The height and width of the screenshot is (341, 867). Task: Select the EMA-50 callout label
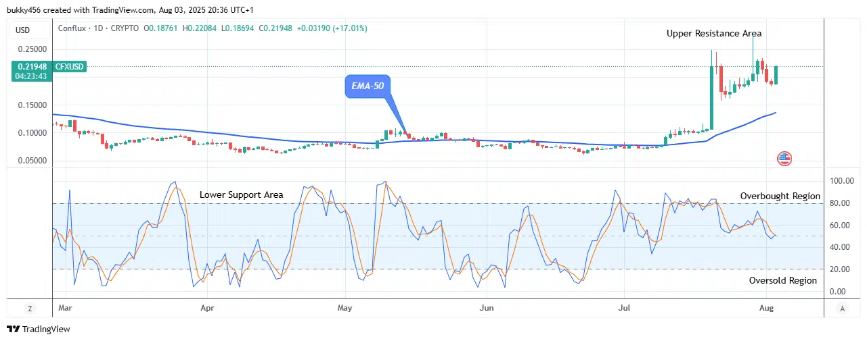tap(368, 86)
